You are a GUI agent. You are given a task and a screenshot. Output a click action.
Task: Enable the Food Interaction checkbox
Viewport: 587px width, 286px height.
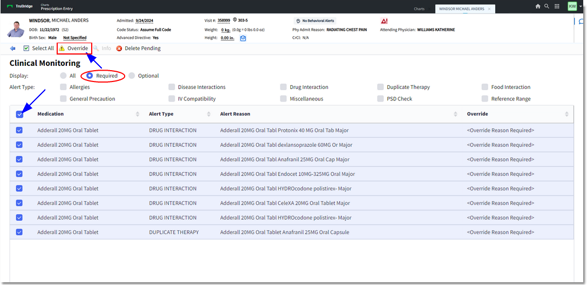[485, 87]
